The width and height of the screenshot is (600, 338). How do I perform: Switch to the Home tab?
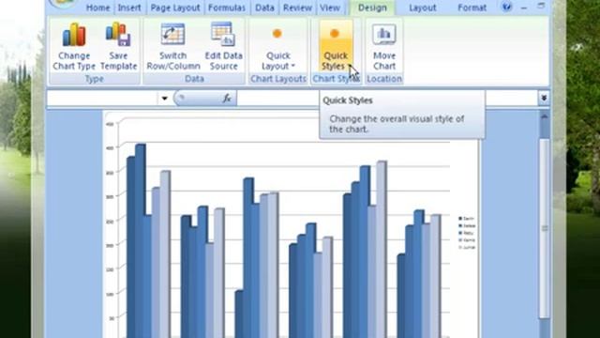[x=97, y=8]
